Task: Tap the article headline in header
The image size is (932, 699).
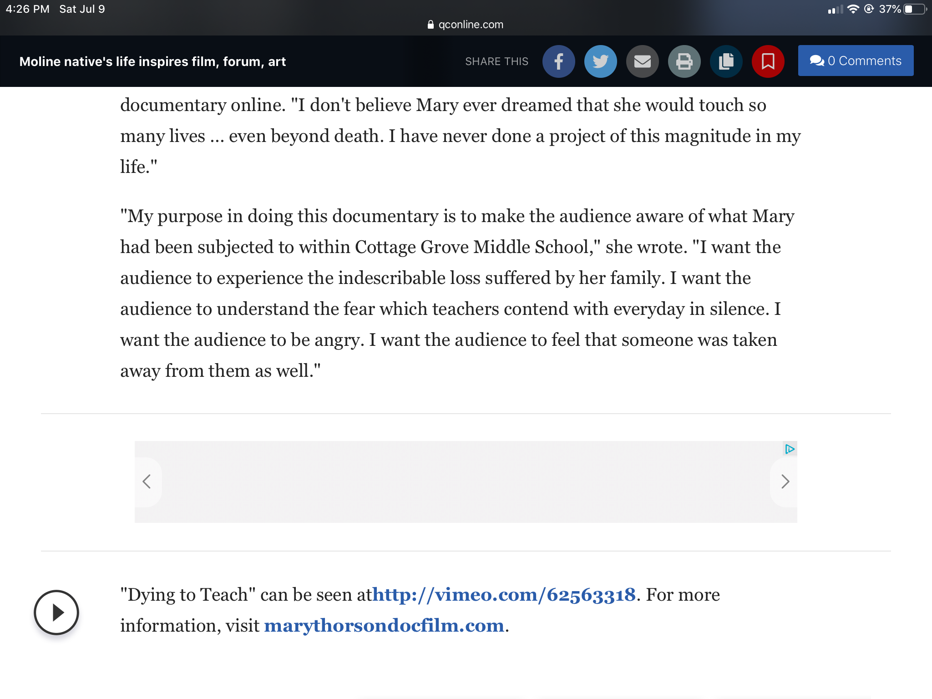Action: point(152,61)
